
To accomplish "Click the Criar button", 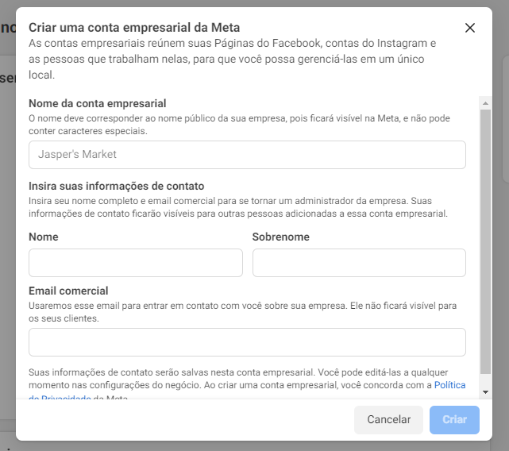I will 454,419.
